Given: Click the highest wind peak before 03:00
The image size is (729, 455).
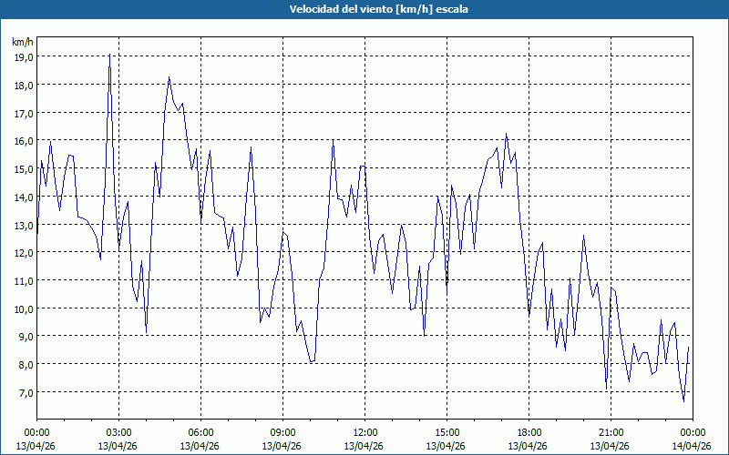Looking at the screenshot, I should coord(109,55).
